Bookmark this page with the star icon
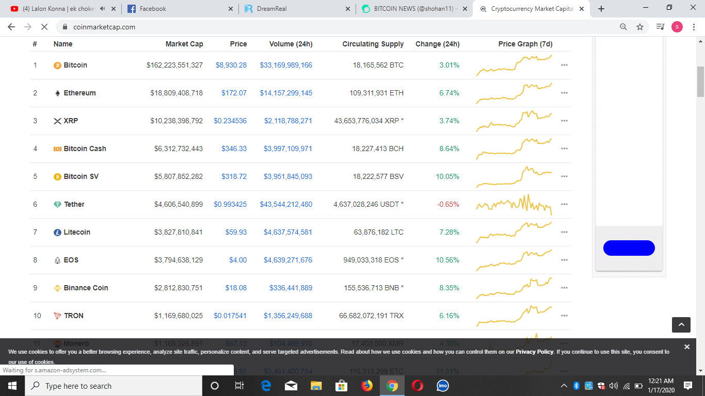Viewport: 705px width, 396px height. tap(640, 27)
